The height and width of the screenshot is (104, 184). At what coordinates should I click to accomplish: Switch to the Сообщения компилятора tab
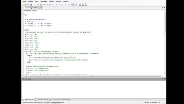click(x=60, y=100)
